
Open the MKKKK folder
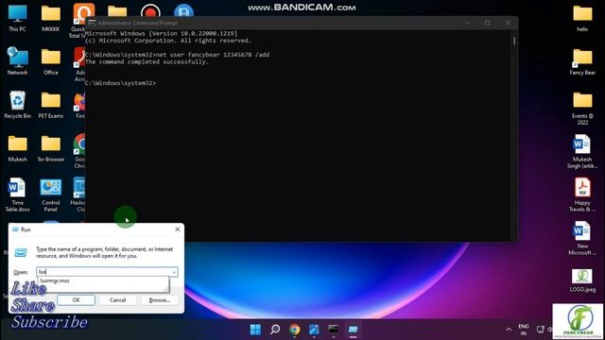[x=50, y=18]
